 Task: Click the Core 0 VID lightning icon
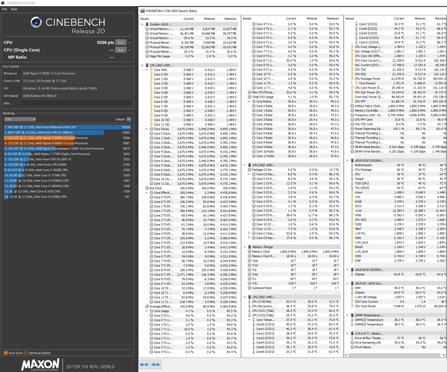tap(151, 74)
